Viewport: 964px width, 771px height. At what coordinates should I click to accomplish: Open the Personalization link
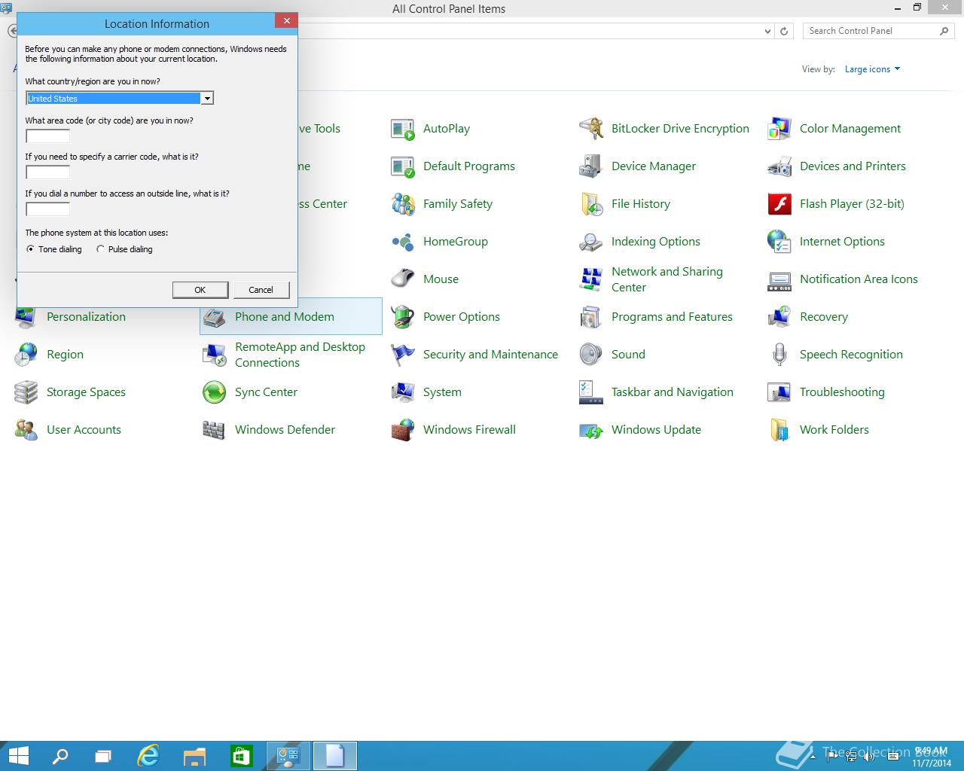(86, 317)
